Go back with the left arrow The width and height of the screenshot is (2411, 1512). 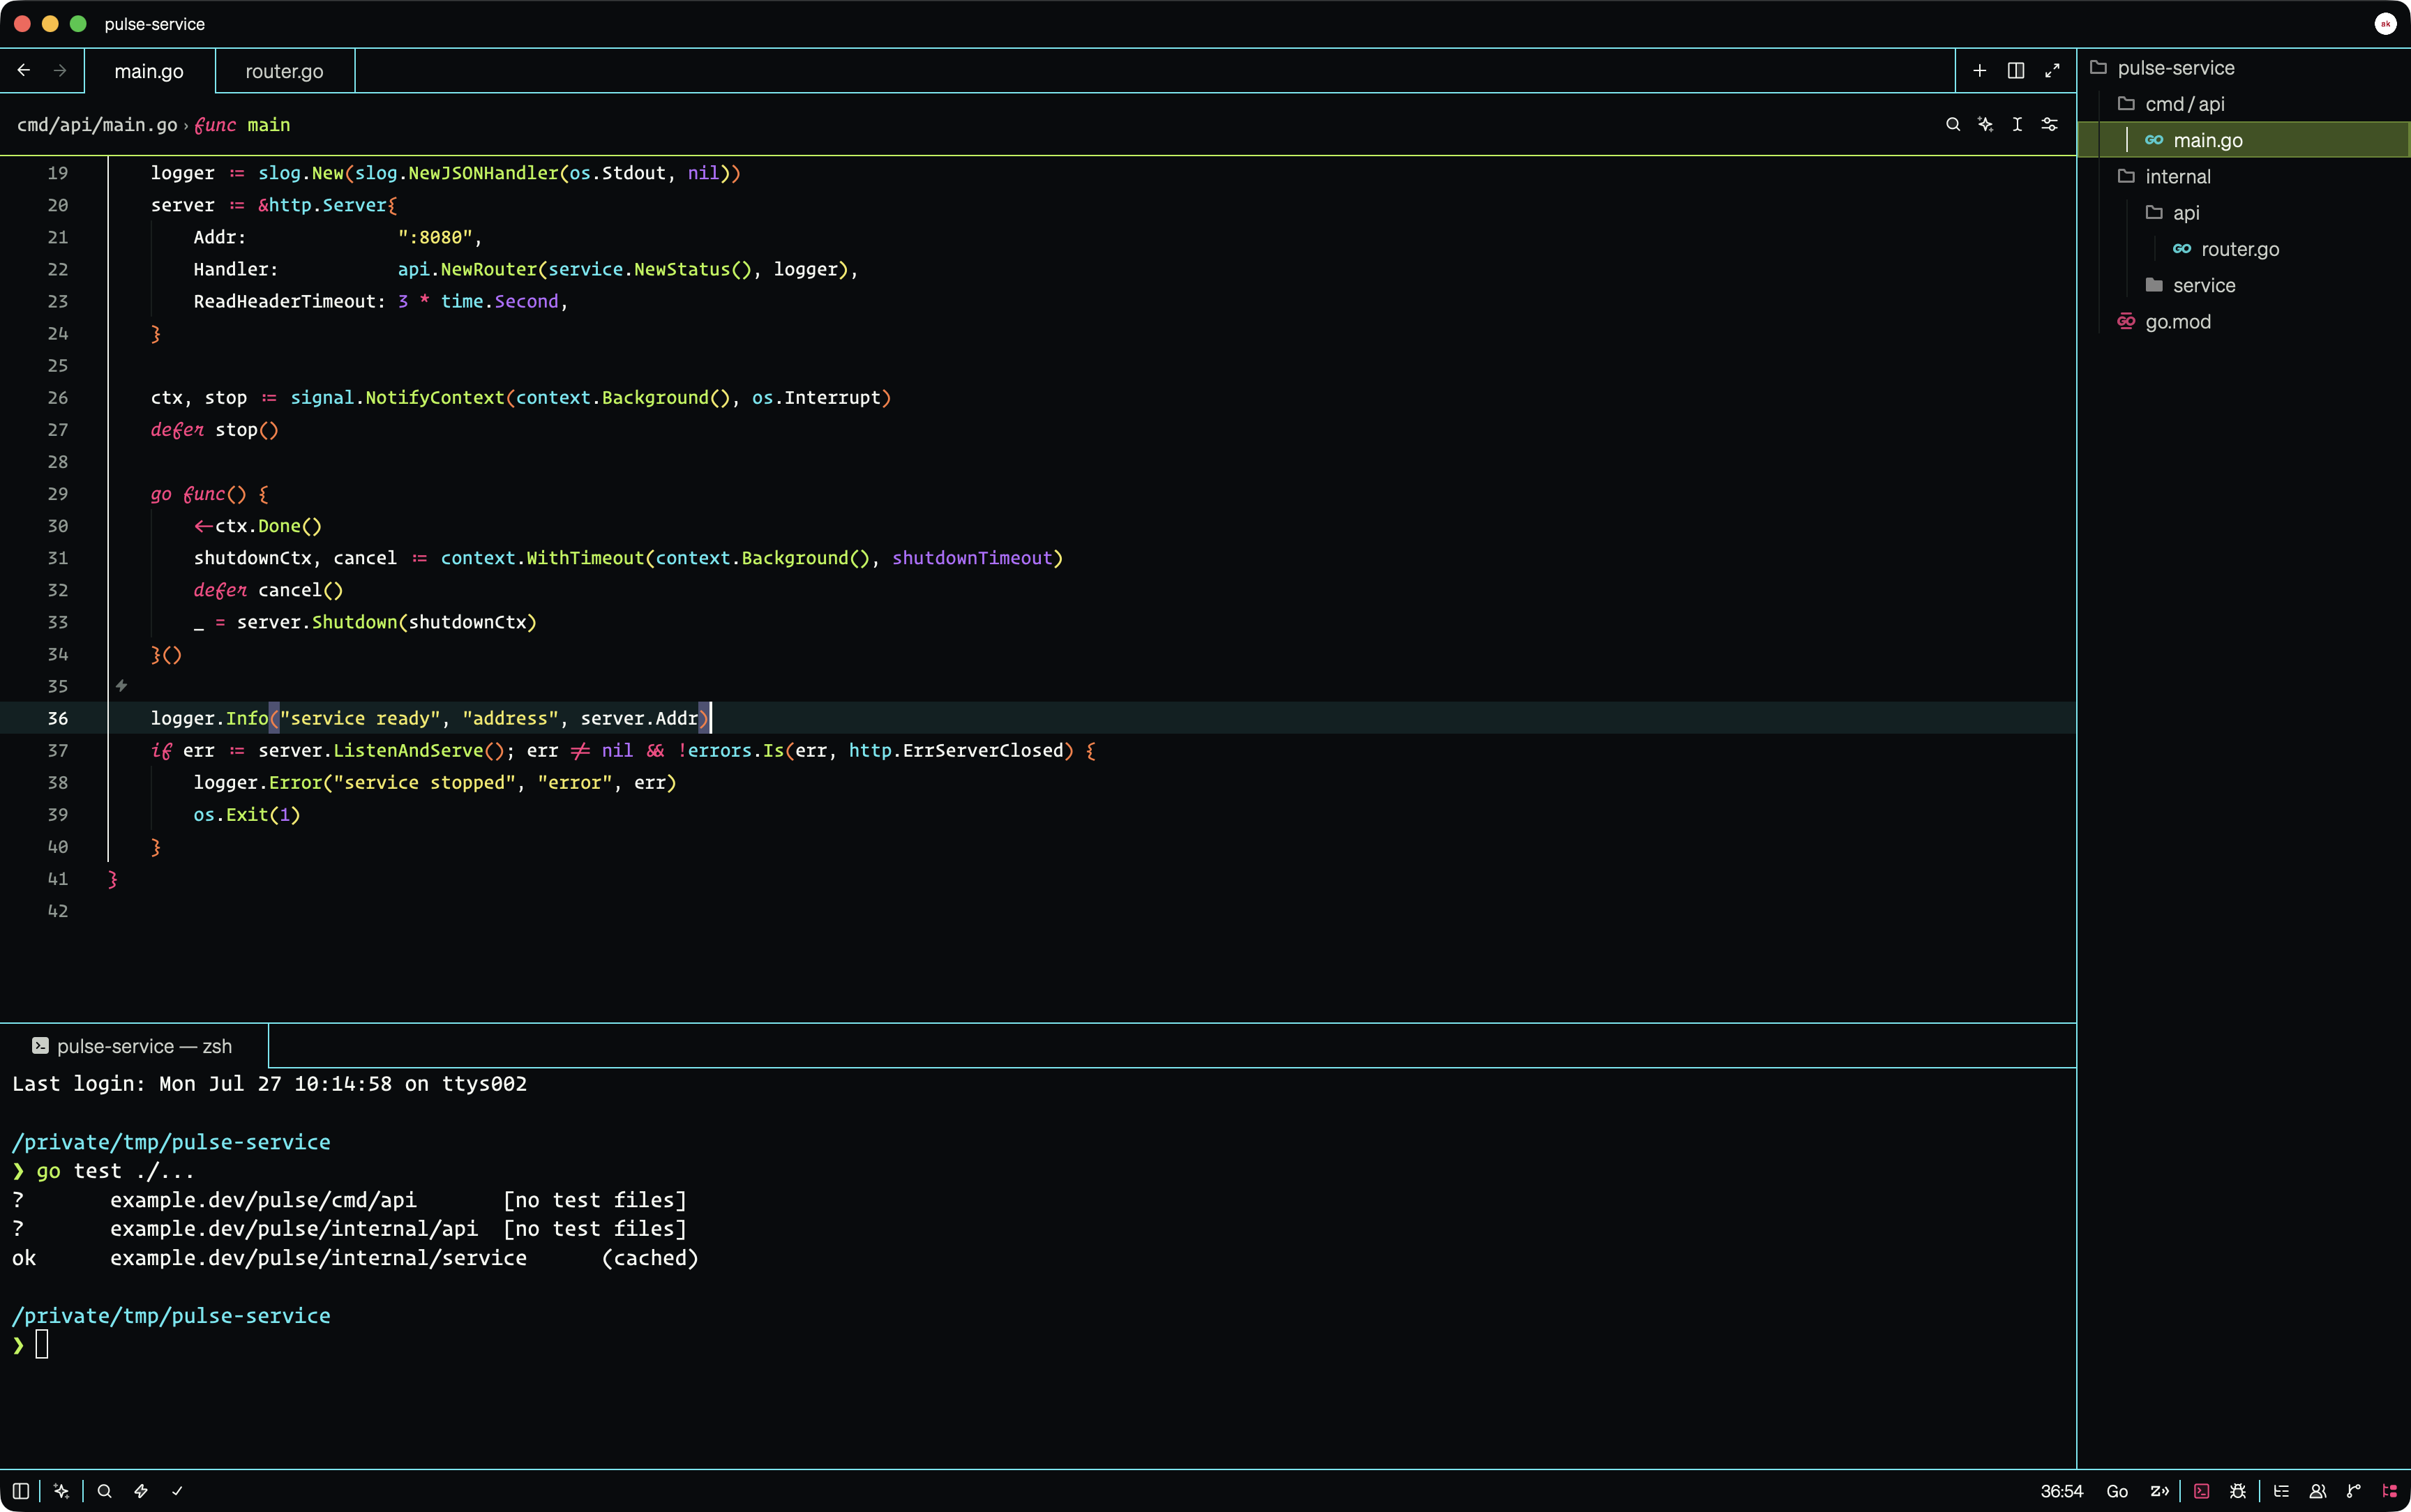point(24,71)
